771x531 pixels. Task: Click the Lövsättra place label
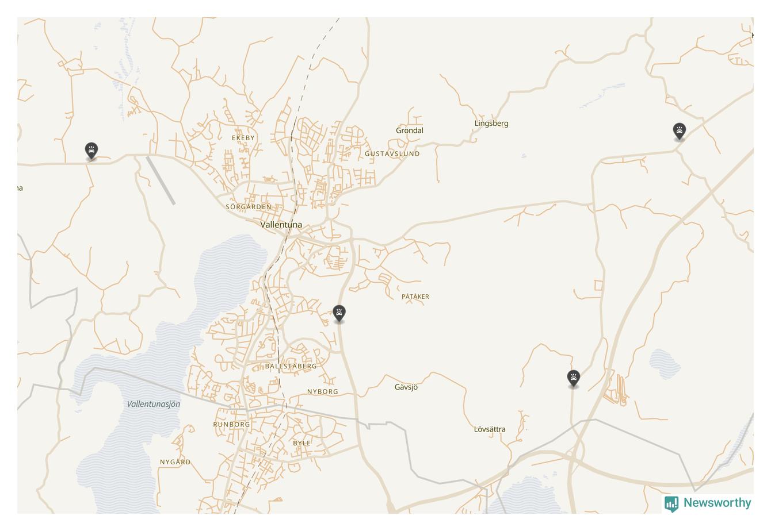(490, 429)
